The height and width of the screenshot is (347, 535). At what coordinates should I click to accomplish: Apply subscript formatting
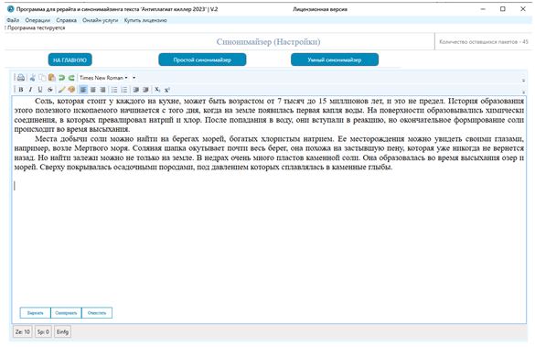point(157,90)
